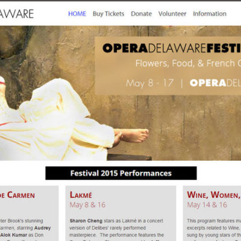
Task: Click the Festival 2015 Performances heading bar
Action: pos(121,173)
